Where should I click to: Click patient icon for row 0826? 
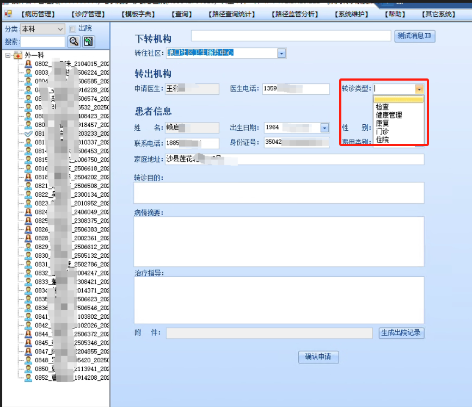28,229
